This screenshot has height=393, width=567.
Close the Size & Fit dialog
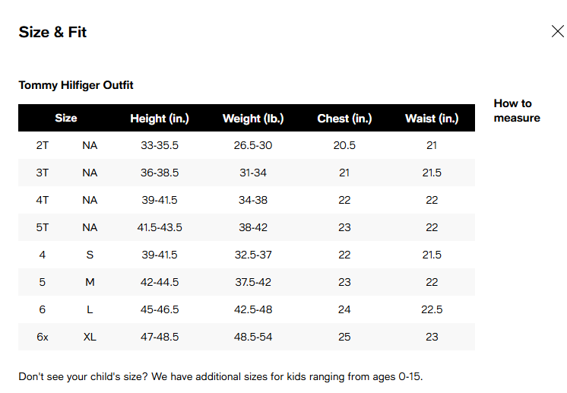[557, 32]
